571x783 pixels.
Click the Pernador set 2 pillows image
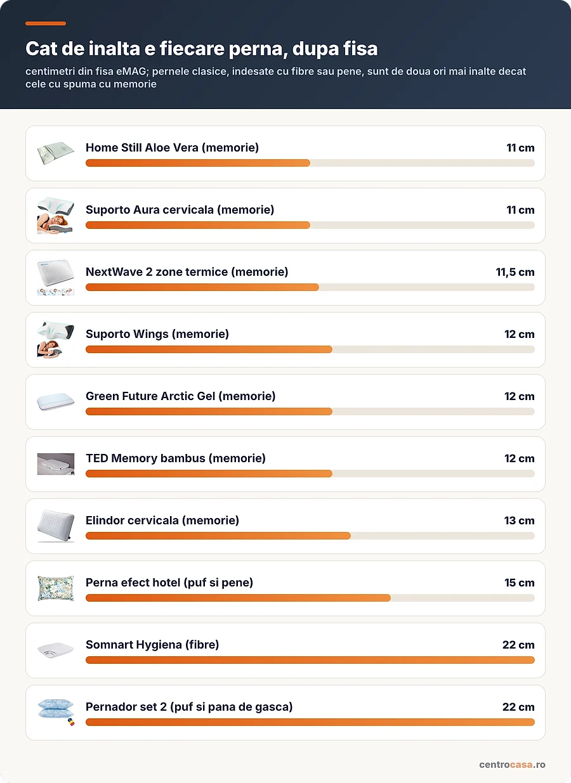tap(56, 713)
